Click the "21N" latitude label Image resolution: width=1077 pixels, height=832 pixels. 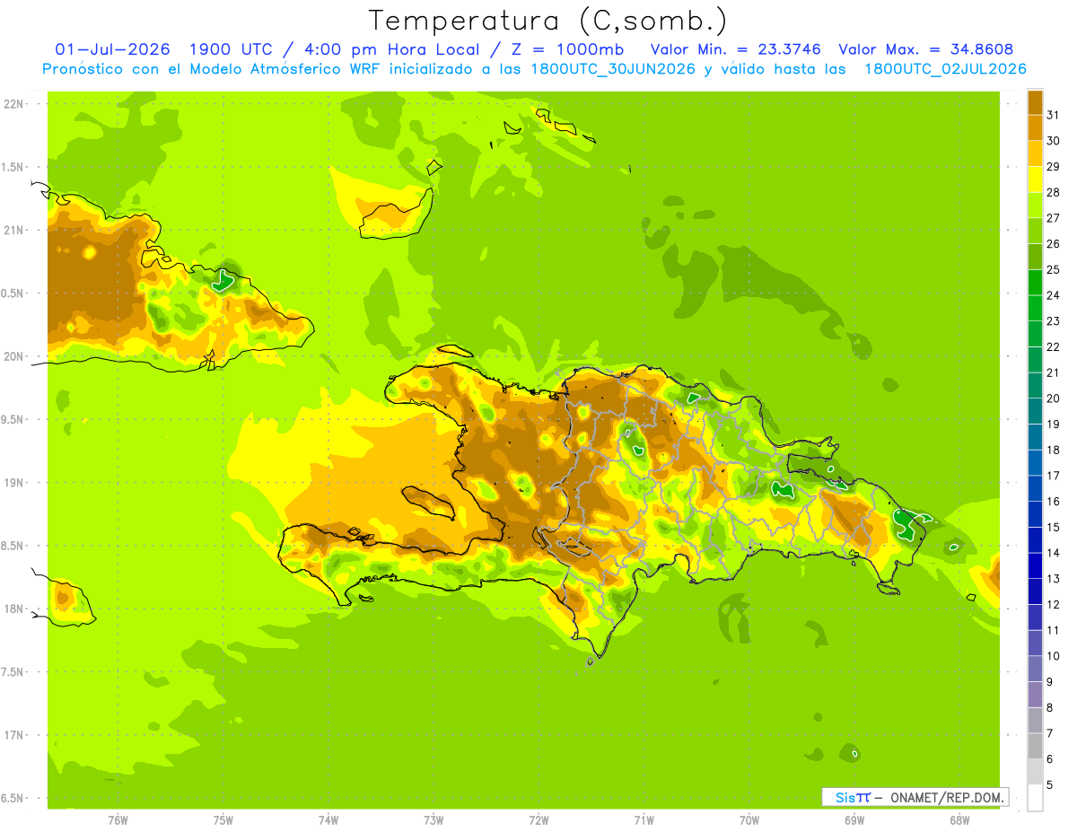pyautogui.click(x=13, y=231)
